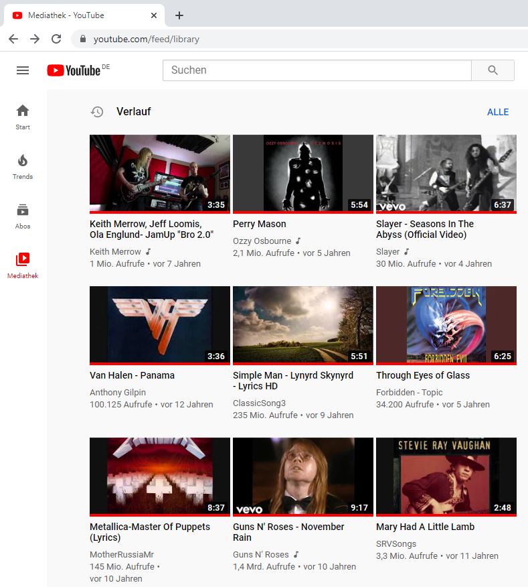
Task: Open the Keith Merrow JamUp video thumbnail
Action: pyautogui.click(x=160, y=174)
